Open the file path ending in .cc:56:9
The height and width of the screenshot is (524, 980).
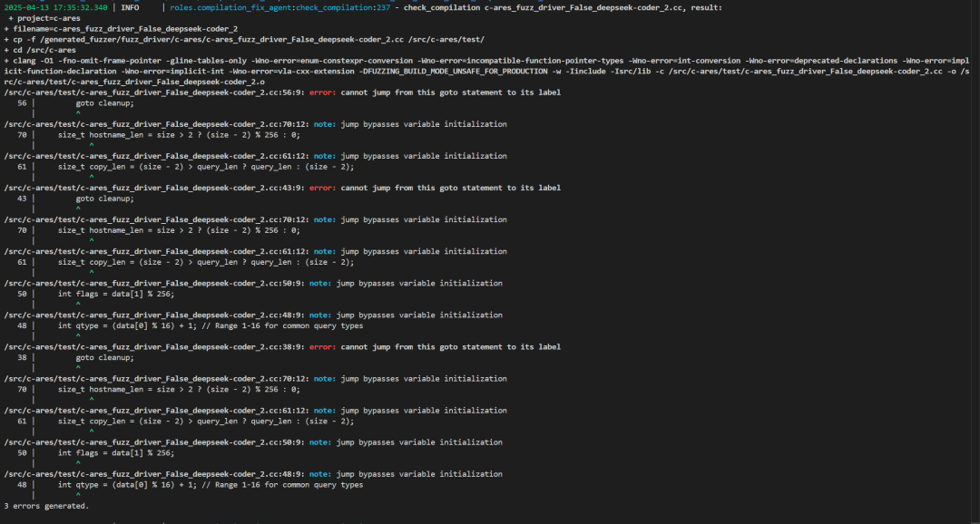pos(153,92)
